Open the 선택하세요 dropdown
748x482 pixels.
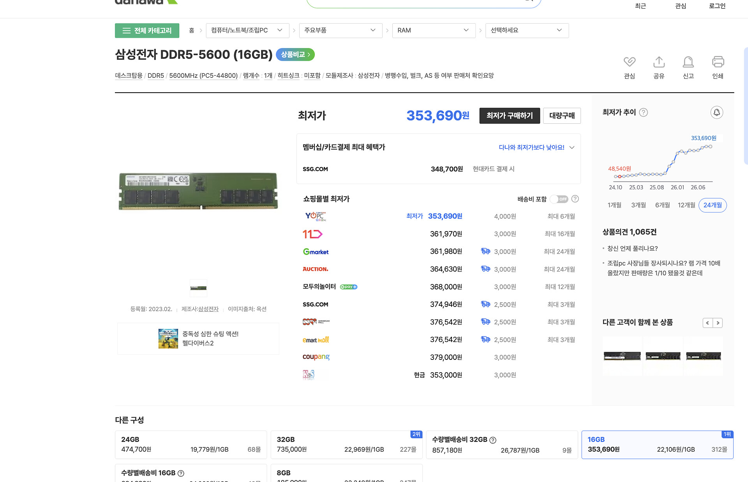(x=527, y=30)
